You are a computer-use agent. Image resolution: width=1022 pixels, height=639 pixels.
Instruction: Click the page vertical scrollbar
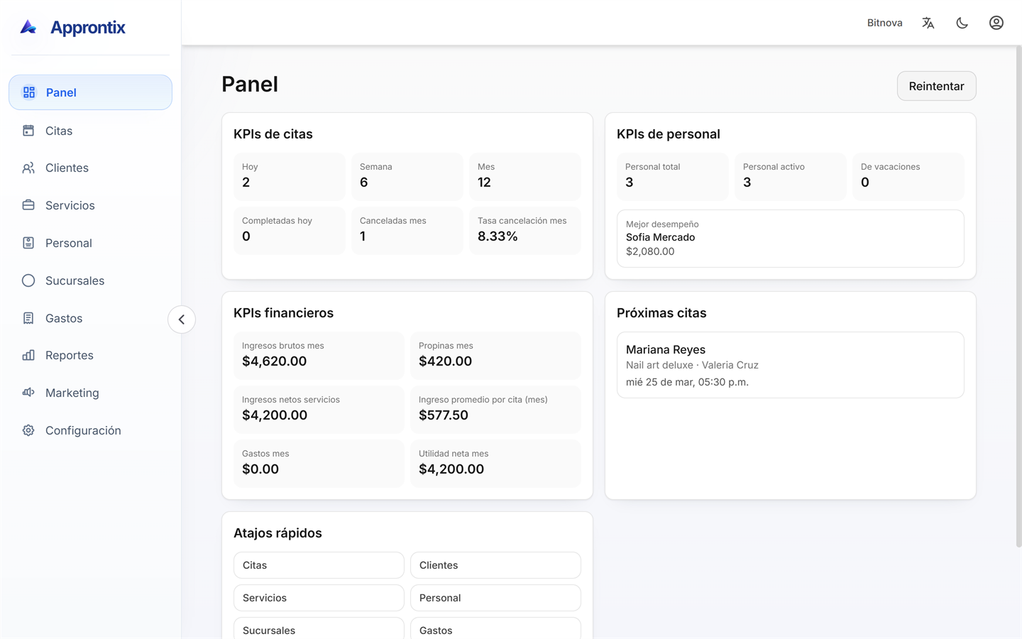click(1018, 298)
